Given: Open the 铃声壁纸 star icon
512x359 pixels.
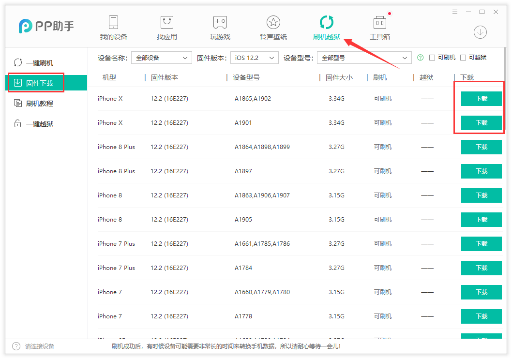Looking at the screenshot, I should (273, 23).
